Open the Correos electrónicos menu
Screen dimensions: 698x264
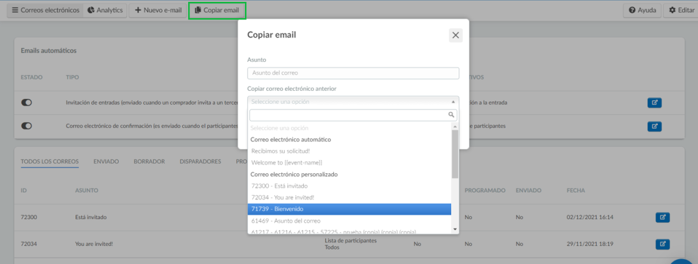click(x=45, y=10)
